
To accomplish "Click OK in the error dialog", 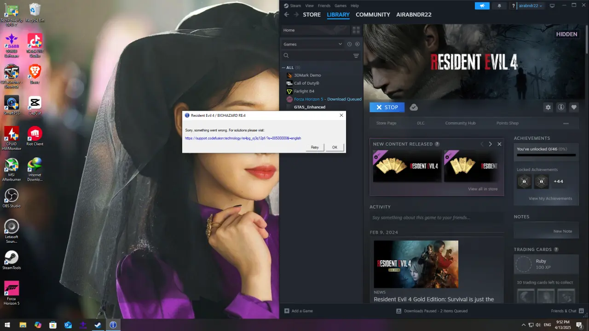I will tap(335, 147).
